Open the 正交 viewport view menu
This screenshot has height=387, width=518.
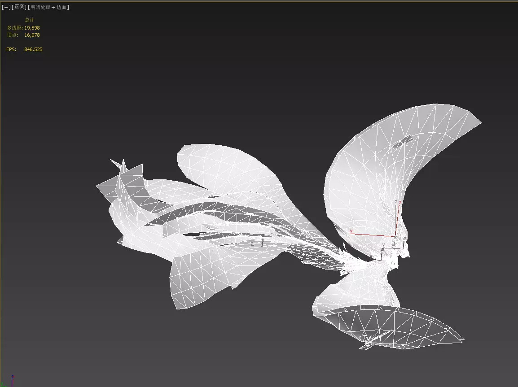pos(19,7)
